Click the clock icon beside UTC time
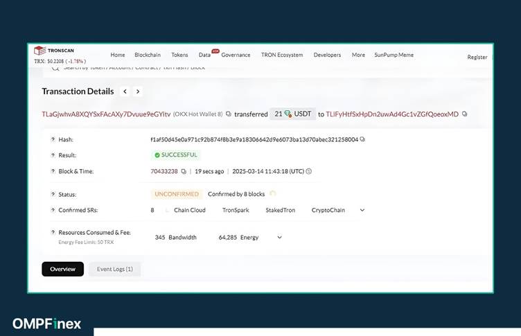This screenshot has height=336, width=521. click(309, 171)
